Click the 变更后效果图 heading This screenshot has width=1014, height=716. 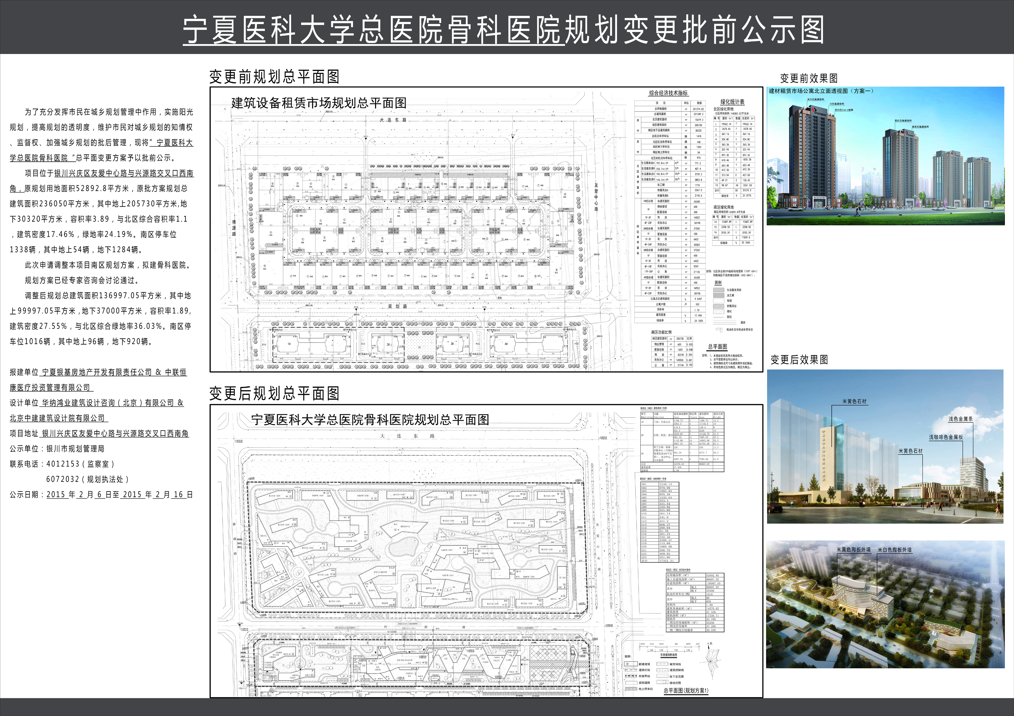[799, 360]
